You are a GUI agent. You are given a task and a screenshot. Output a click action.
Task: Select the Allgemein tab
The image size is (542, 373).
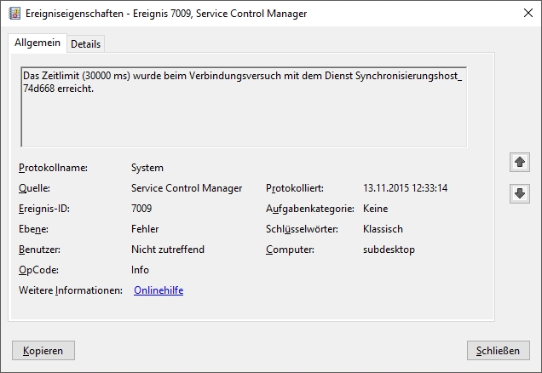37,43
